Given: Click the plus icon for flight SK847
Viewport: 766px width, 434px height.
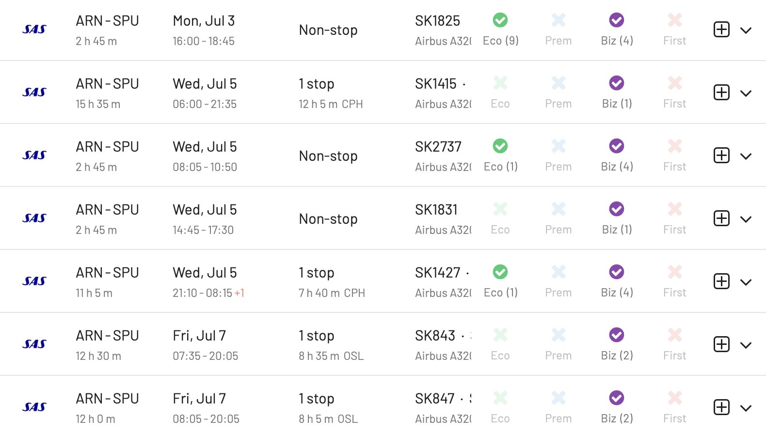Looking at the screenshot, I should tap(721, 407).
